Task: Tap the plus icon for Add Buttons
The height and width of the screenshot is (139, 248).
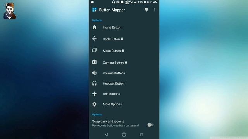Action: click(95, 93)
